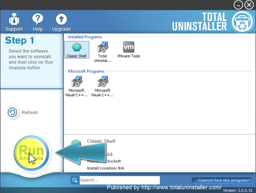Click the Installed Programs section header
Viewport: 256px width, 193px height.
coord(85,37)
